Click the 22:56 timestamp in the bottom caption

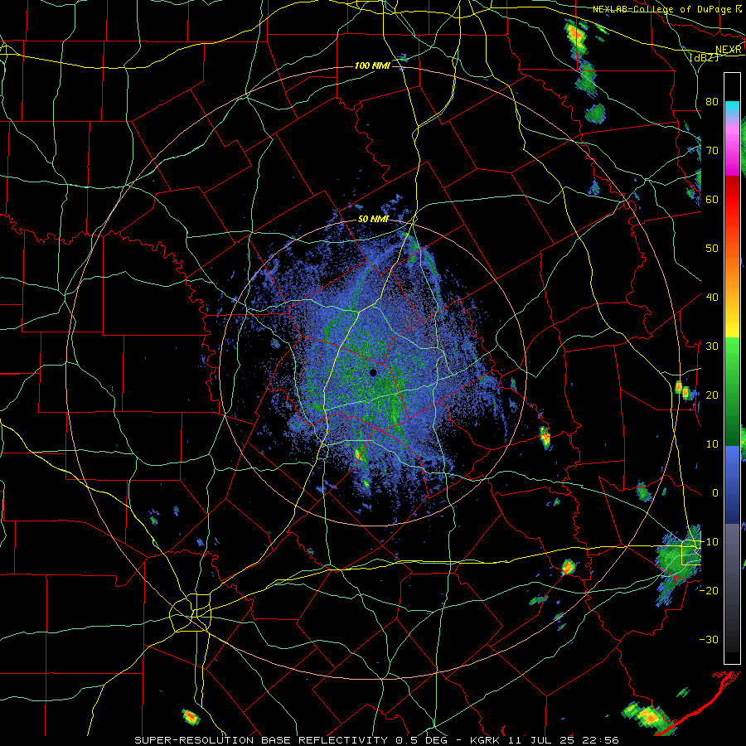coord(602,740)
